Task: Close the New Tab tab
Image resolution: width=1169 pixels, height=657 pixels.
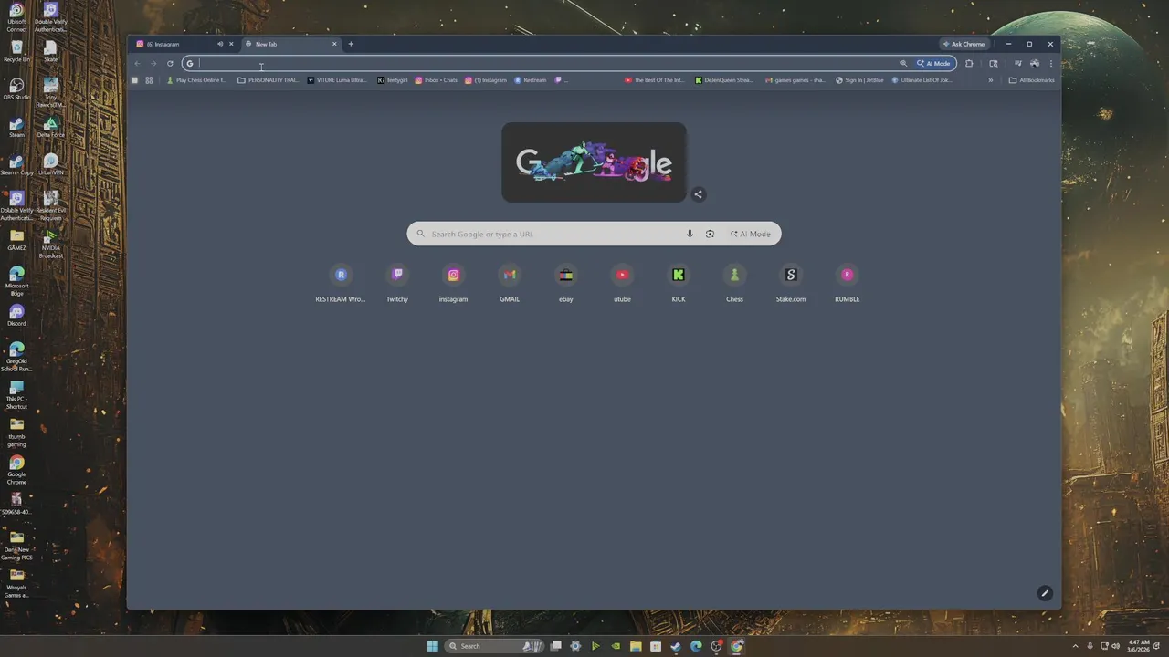Action: [334, 44]
